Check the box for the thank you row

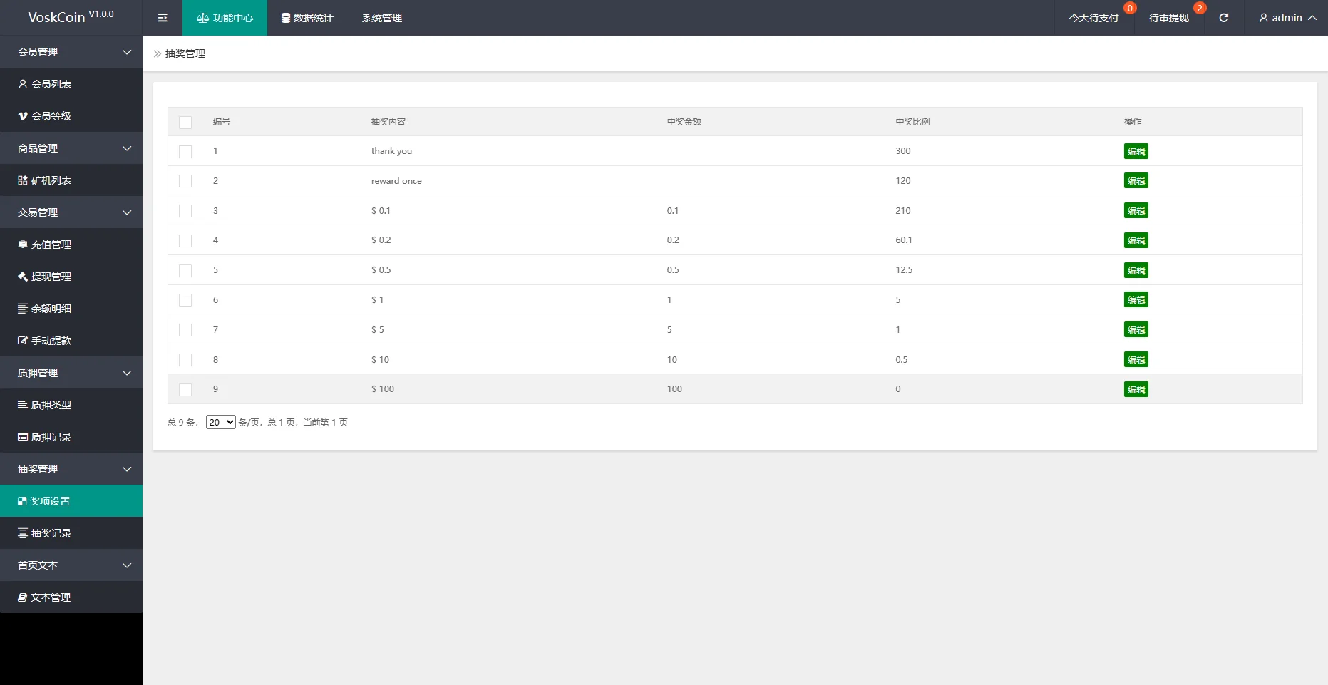[185, 152]
